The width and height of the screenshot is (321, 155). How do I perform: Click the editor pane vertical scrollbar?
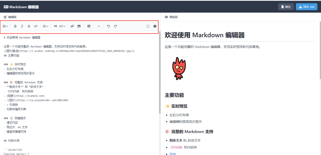pos(160,73)
